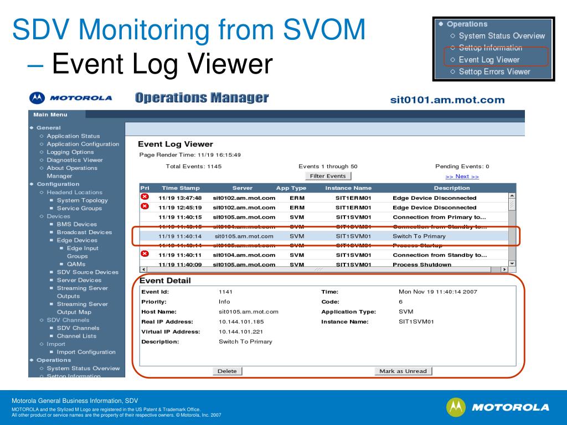This screenshot has width=567, height=425.
Task: Open About Operations Manager entry
Action: click(x=72, y=172)
